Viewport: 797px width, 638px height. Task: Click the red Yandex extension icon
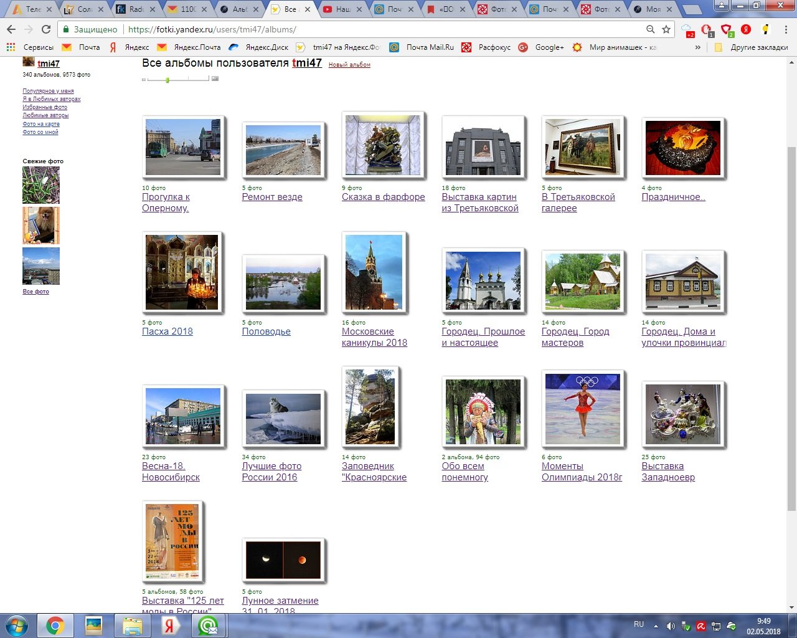746,29
